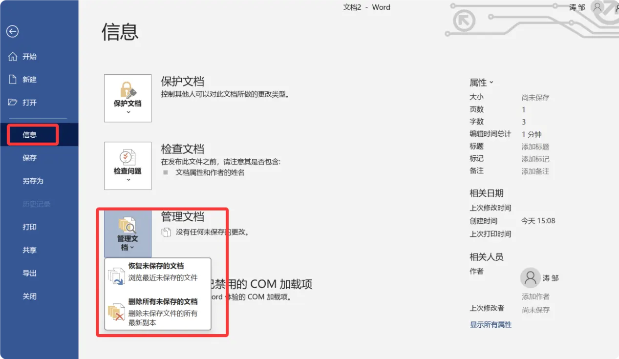The image size is (619, 359).
Task: Click the delete unsaved documents icon
Action: click(116, 312)
